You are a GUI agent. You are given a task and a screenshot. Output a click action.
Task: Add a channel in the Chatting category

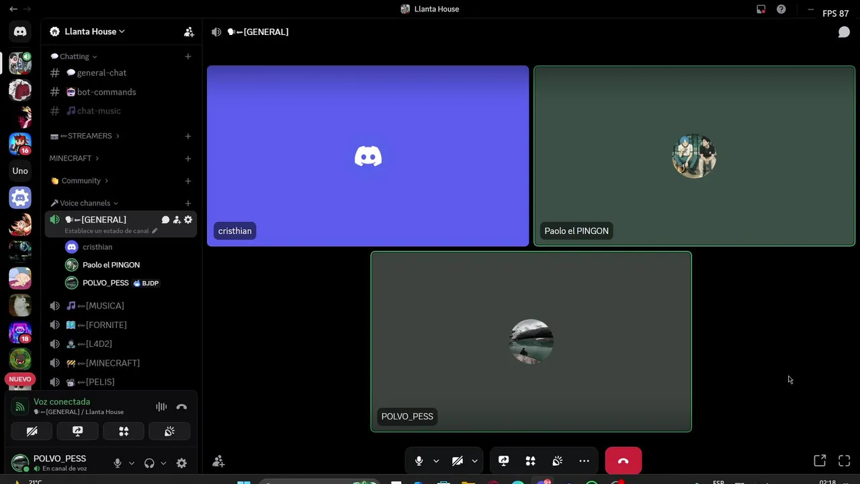coord(188,56)
